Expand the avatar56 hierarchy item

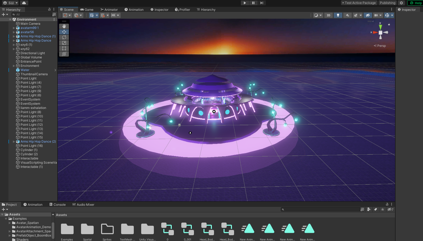tap(14, 32)
